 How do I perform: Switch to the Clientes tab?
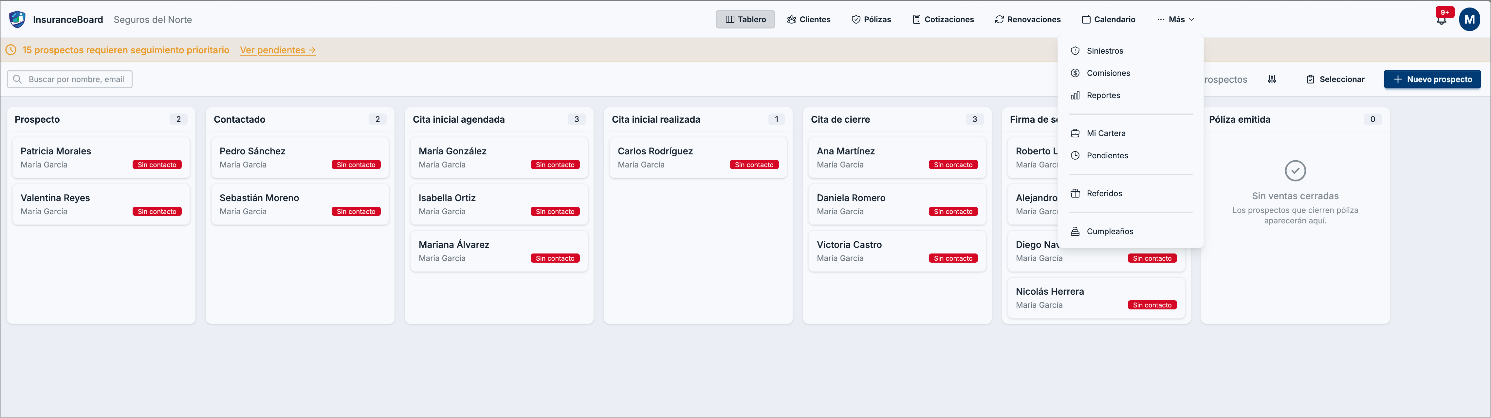[x=809, y=19]
